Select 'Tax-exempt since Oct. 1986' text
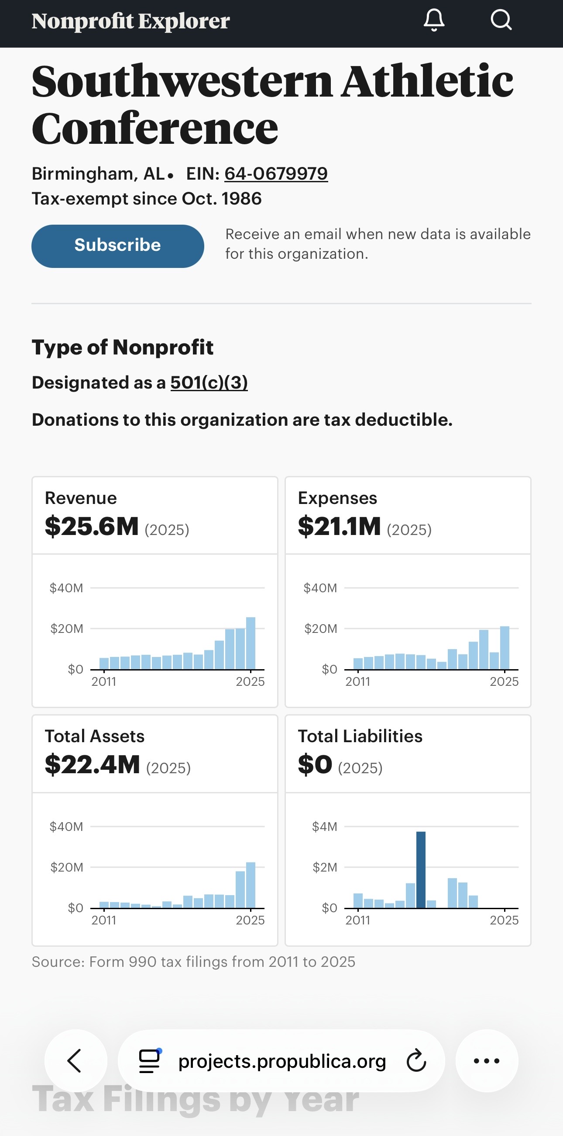563x1136 pixels. coord(147,199)
